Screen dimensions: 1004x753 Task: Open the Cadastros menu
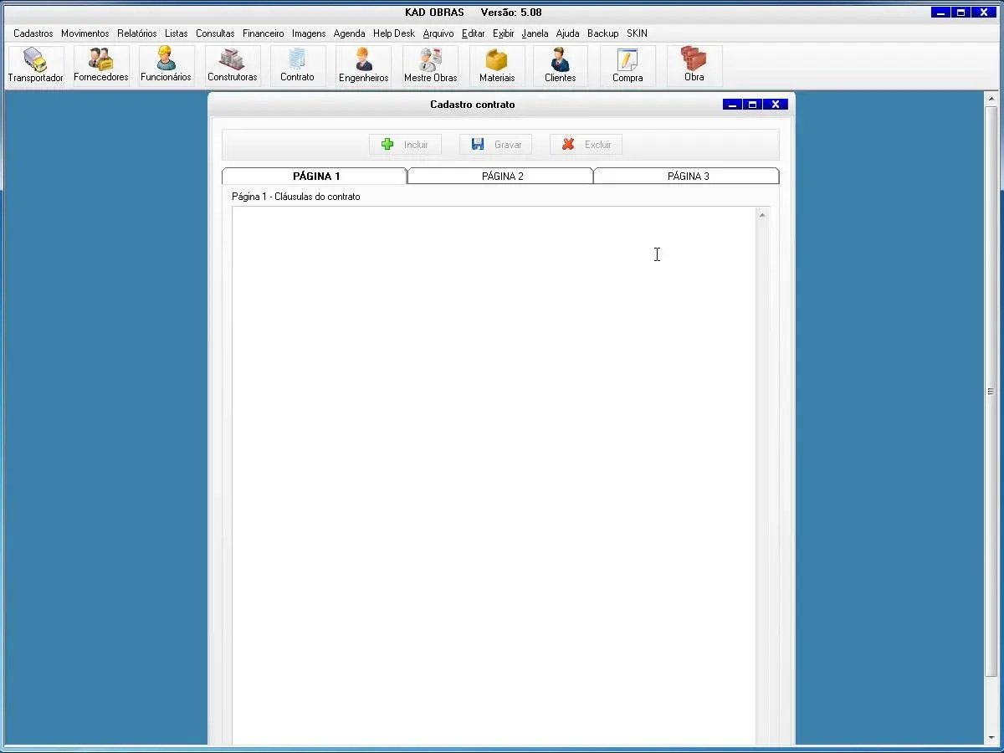(33, 33)
